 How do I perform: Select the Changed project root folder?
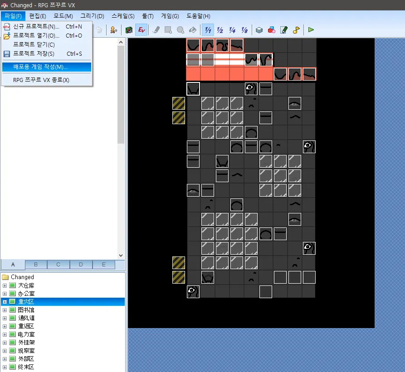(23, 277)
